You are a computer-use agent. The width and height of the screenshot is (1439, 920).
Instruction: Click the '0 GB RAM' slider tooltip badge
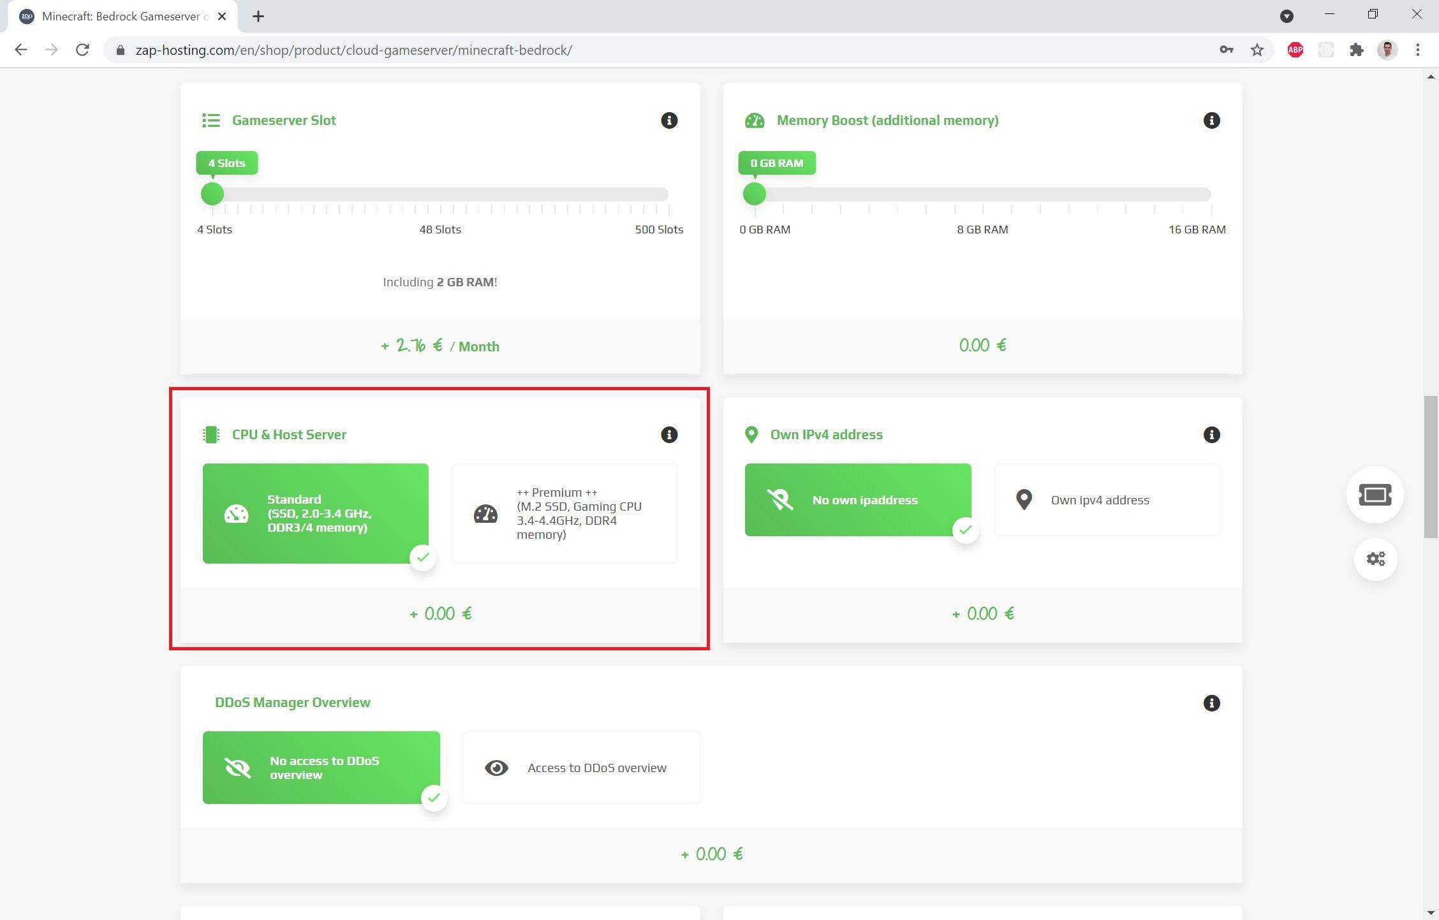coord(776,163)
